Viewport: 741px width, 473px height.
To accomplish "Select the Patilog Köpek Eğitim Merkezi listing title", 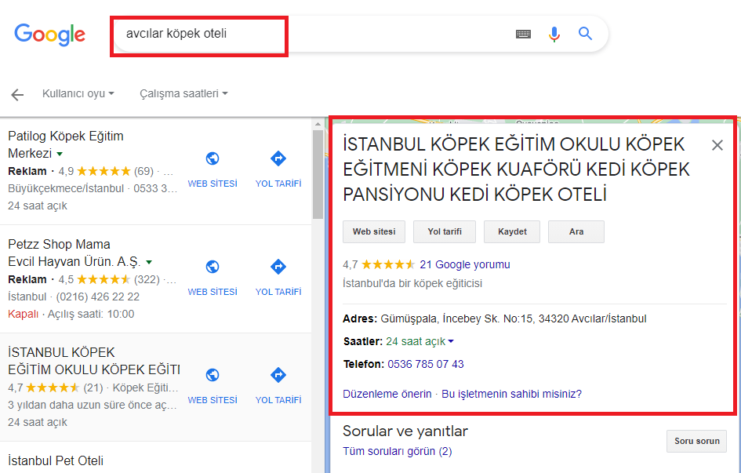I will point(66,144).
